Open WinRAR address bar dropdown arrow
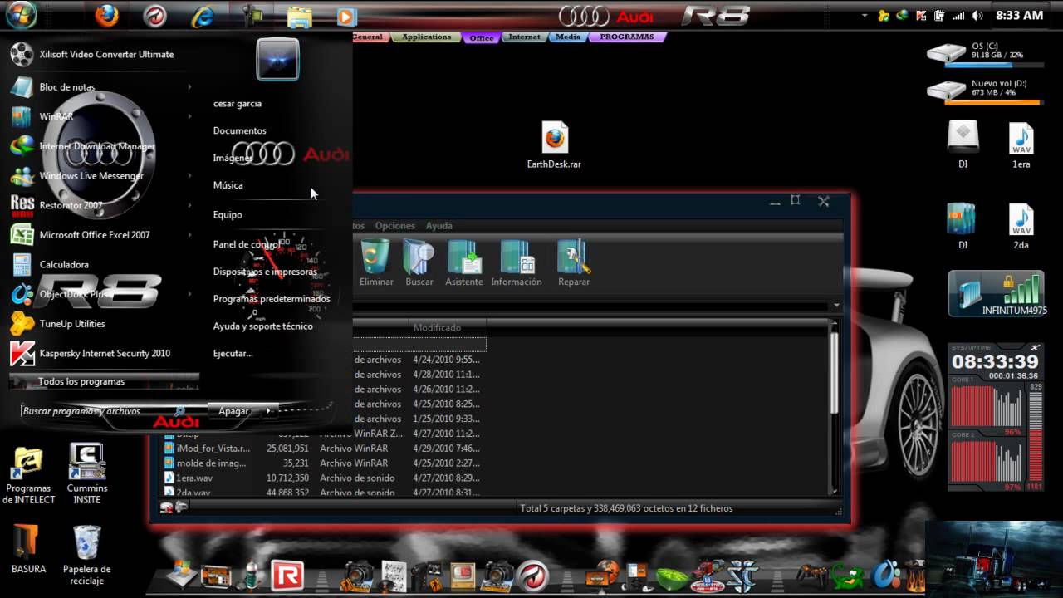Image resolution: width=1063 pixels, height=598 pixels. (836, 306)
